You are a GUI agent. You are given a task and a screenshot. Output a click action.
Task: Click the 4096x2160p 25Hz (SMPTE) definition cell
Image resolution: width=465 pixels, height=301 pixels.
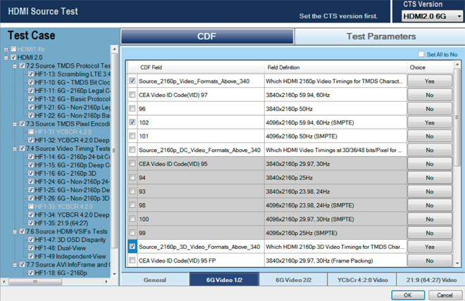click(335, 233)
